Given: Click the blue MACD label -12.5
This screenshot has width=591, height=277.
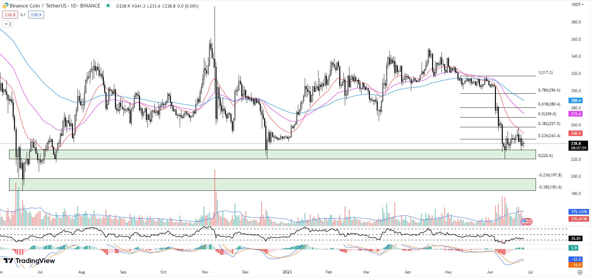Looking at the screenshot, I should [x=576, y=259].
